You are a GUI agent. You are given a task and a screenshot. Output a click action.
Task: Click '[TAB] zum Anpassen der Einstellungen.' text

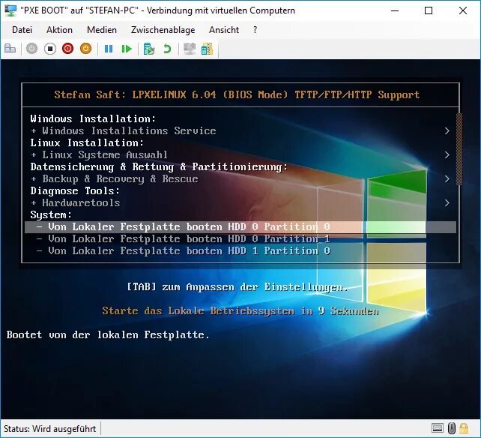coord(238,287)
